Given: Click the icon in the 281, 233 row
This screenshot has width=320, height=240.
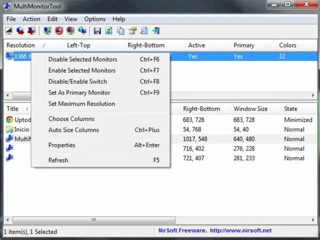Looking at the screenshot, I should pos(9,158).
